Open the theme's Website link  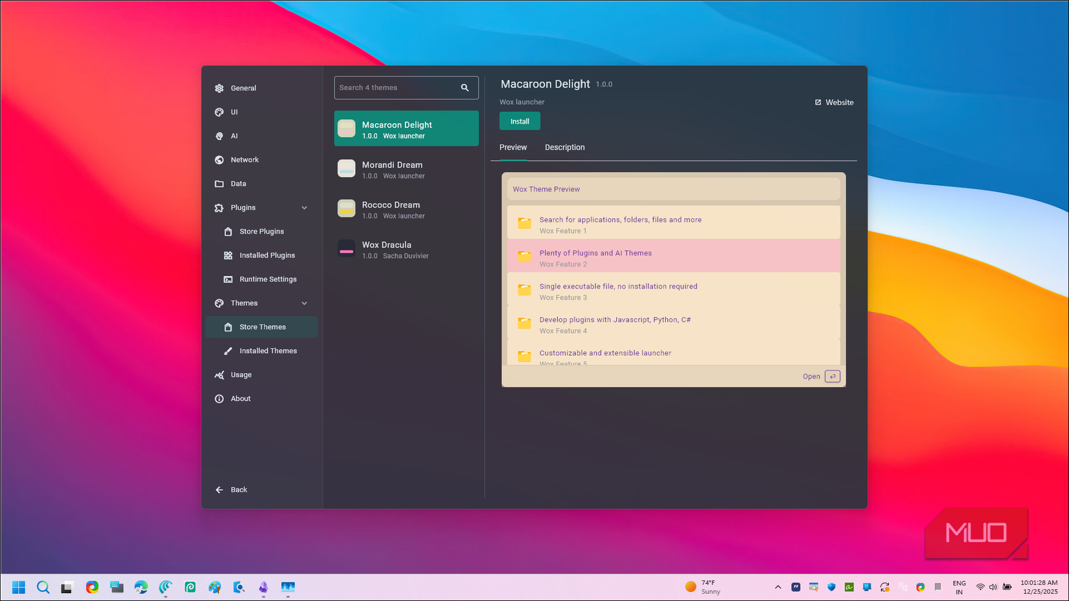(834, 102)
